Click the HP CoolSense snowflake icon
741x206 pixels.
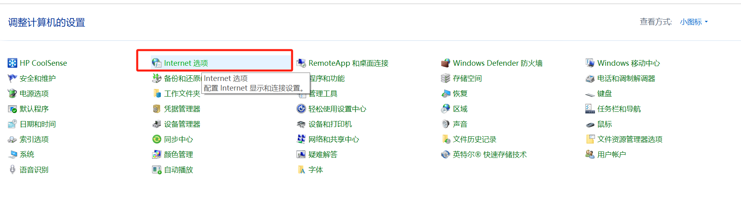12,63
